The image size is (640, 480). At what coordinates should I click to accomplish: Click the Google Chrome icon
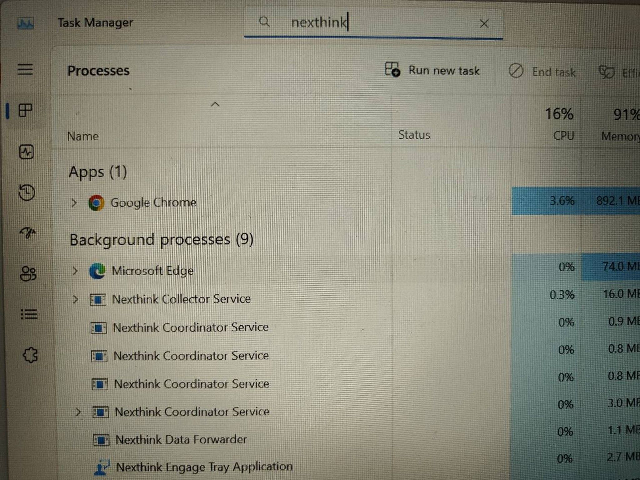[x=96, y=203]
